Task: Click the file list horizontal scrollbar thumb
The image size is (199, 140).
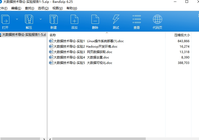Action: coord(99,139)
